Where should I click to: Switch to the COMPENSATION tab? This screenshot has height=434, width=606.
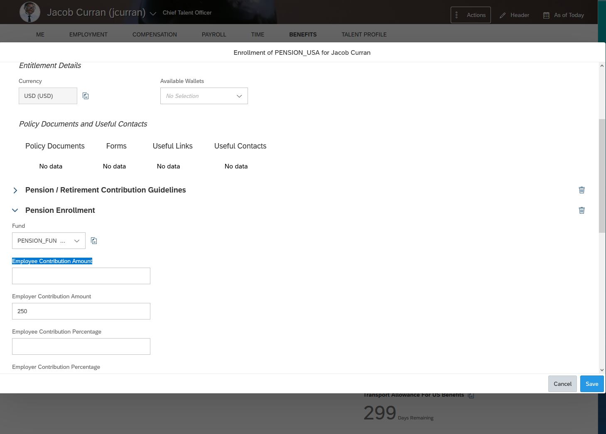[155, 34]
